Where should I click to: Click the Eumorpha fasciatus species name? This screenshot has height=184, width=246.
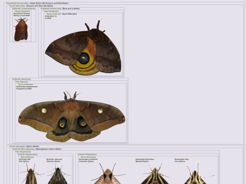tap(145, 159)
